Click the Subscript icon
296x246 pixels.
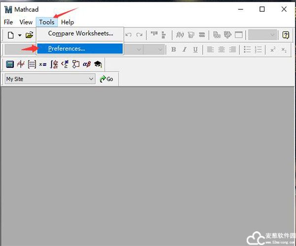coord(284,50)
